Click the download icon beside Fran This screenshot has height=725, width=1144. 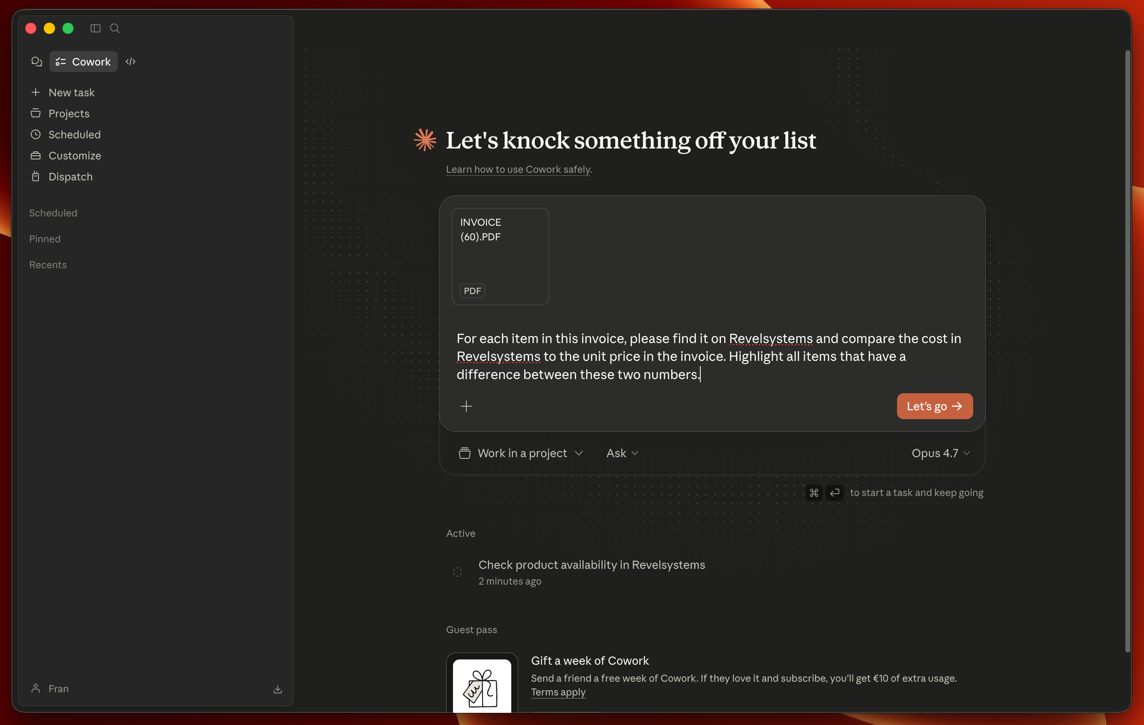(277, 689)
